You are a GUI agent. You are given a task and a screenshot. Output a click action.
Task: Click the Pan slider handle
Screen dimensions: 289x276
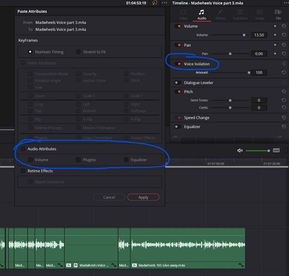pos(230,54)
